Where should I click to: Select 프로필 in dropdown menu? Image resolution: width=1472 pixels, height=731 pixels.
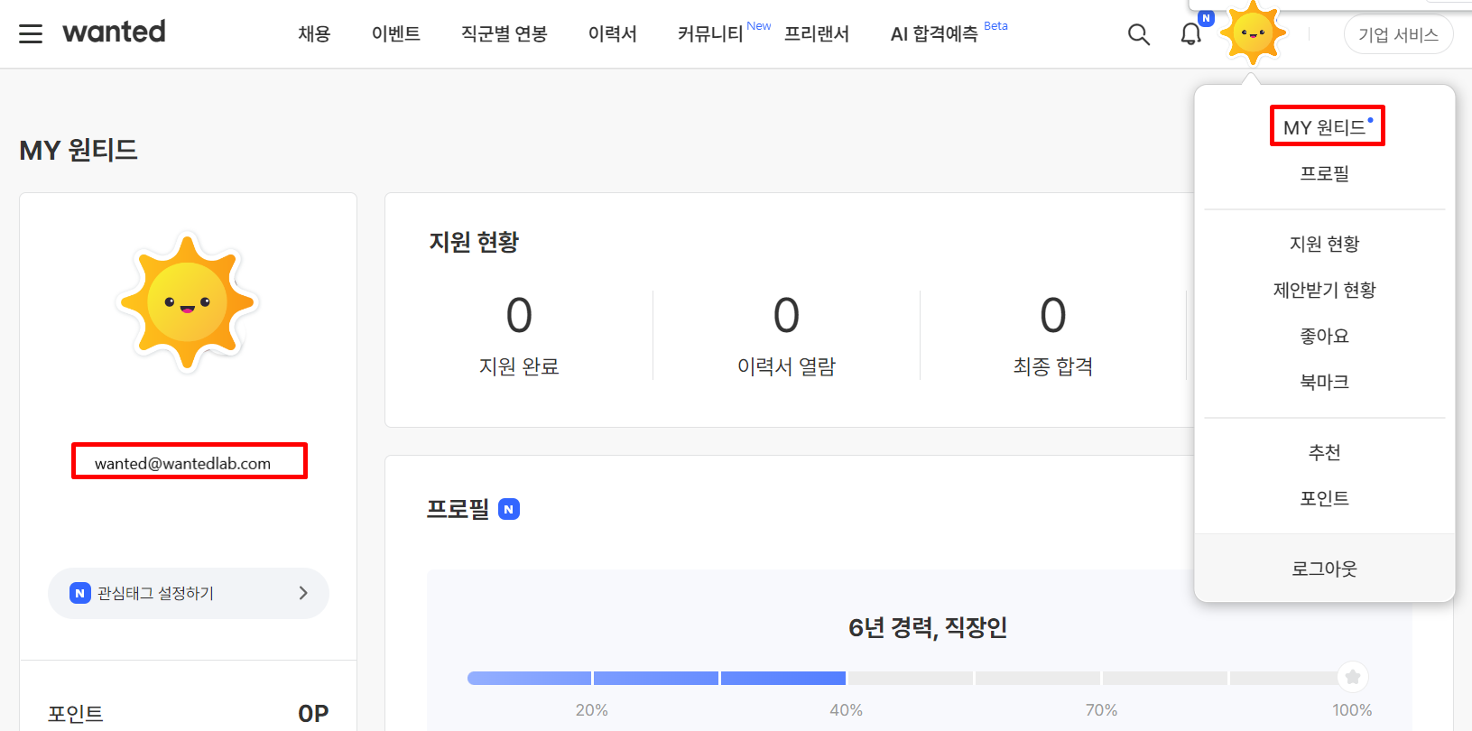point(1325,173)
